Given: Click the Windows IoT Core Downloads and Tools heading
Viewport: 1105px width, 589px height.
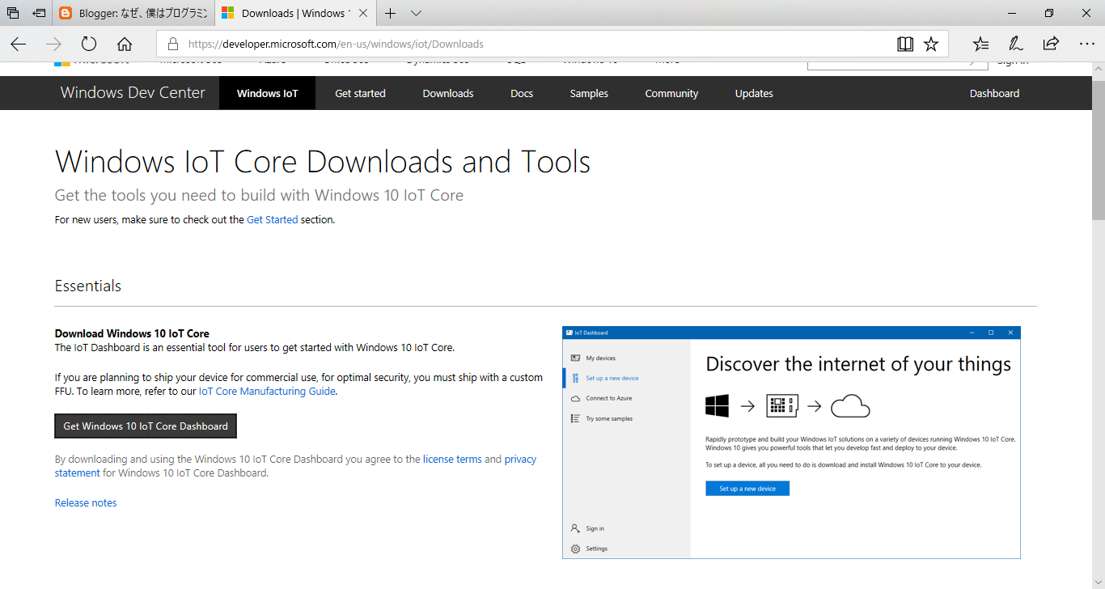Looking at the screenshot, I should (x=323, y=162).
